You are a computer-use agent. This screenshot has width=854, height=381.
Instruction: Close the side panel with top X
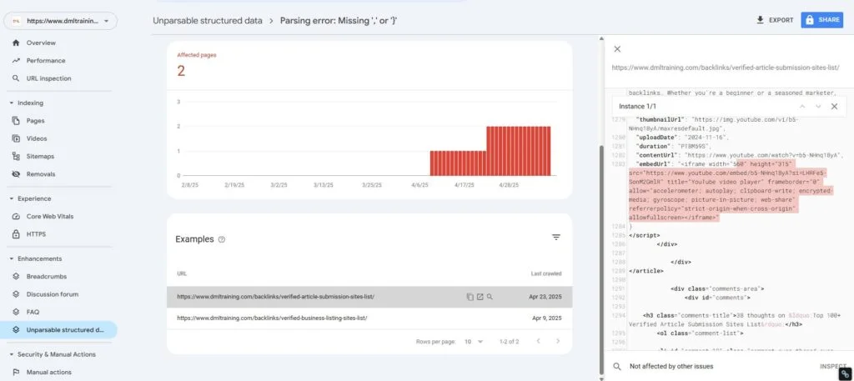pos(617,49)
